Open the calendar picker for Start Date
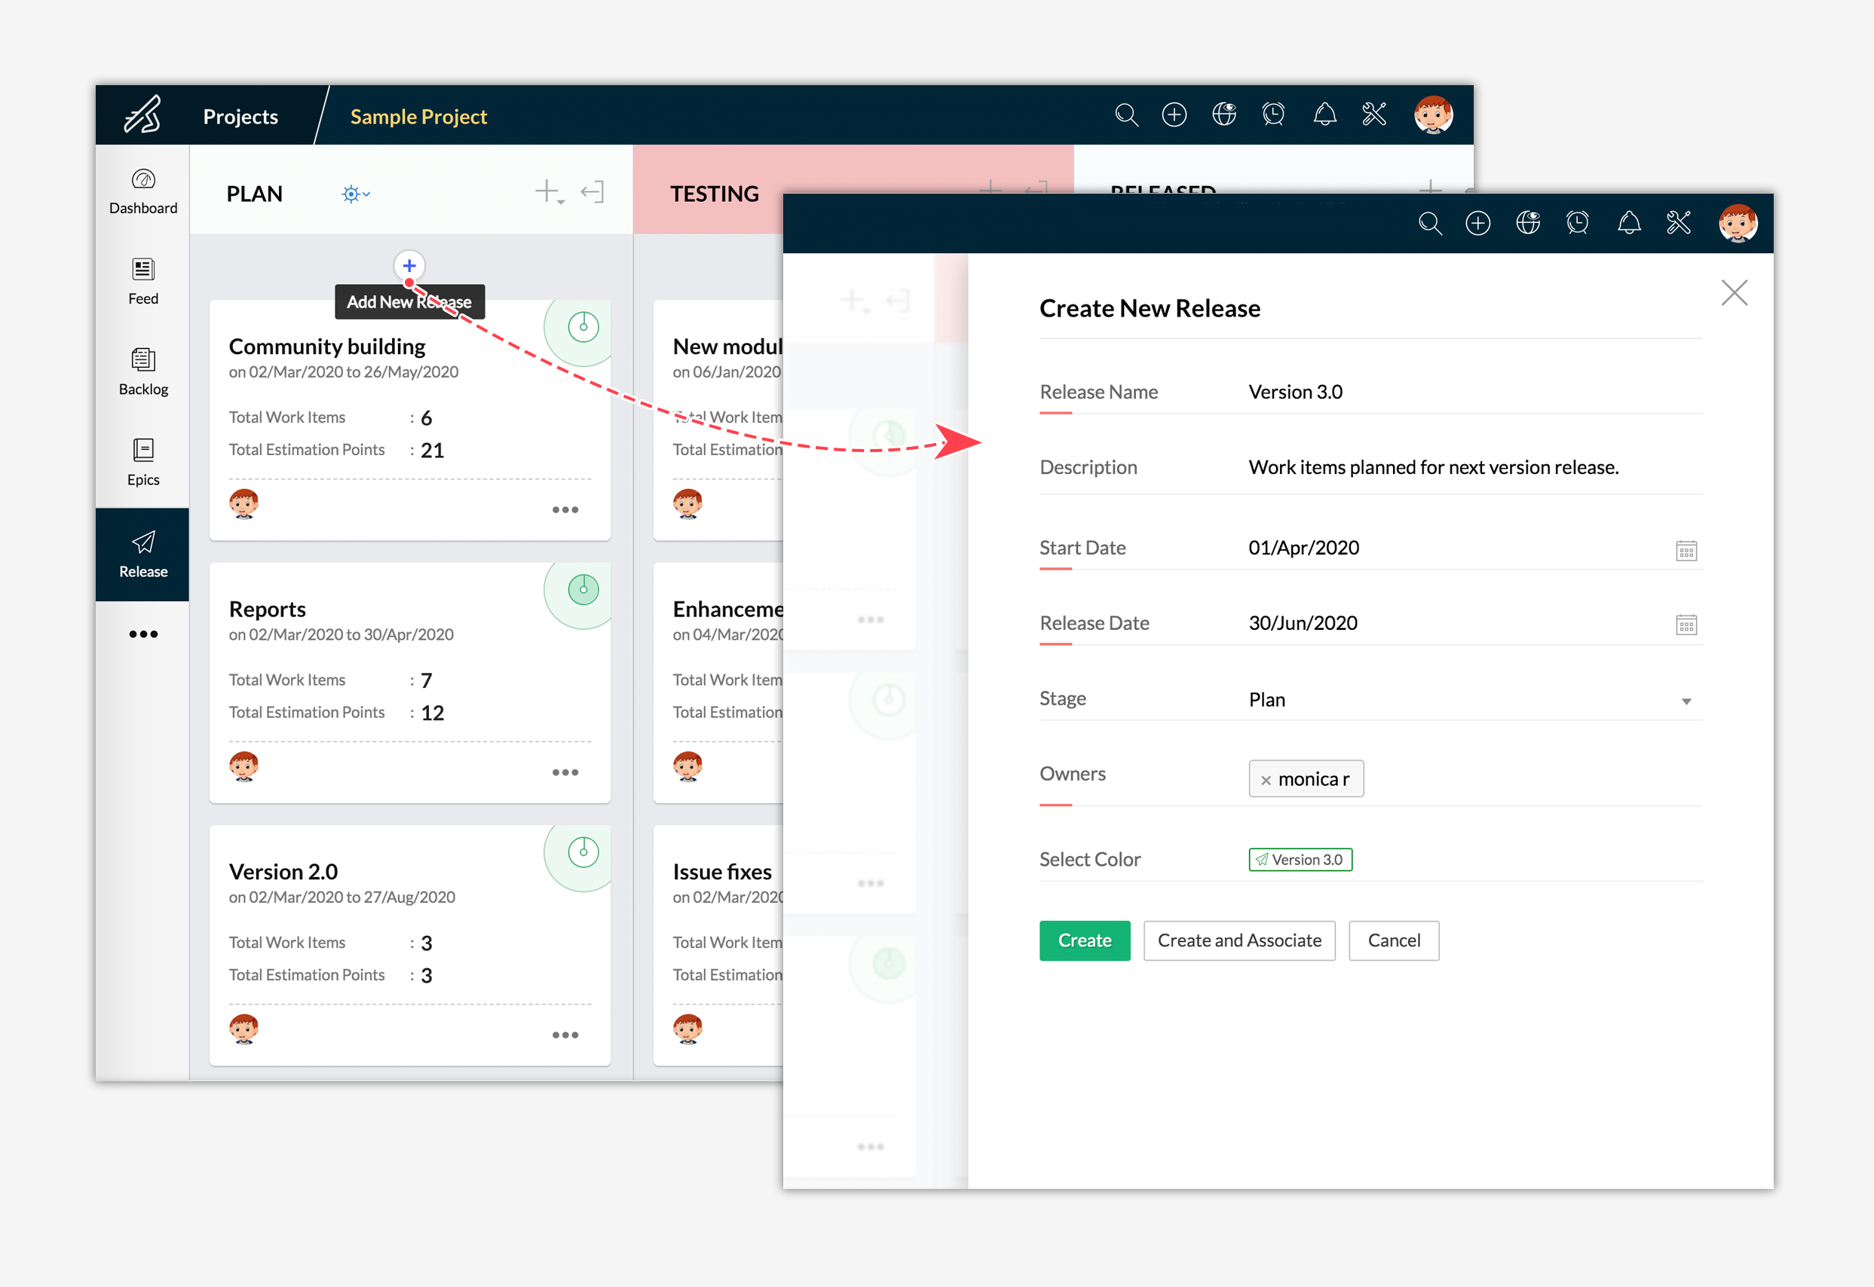This screenshot has height=1287, width=1874. (x=1686, y=551)
